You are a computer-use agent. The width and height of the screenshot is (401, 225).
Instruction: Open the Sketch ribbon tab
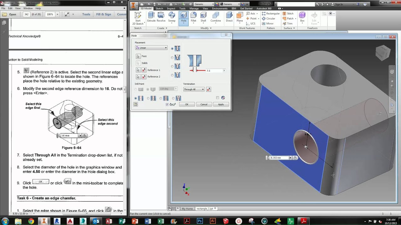coord(159,8)
